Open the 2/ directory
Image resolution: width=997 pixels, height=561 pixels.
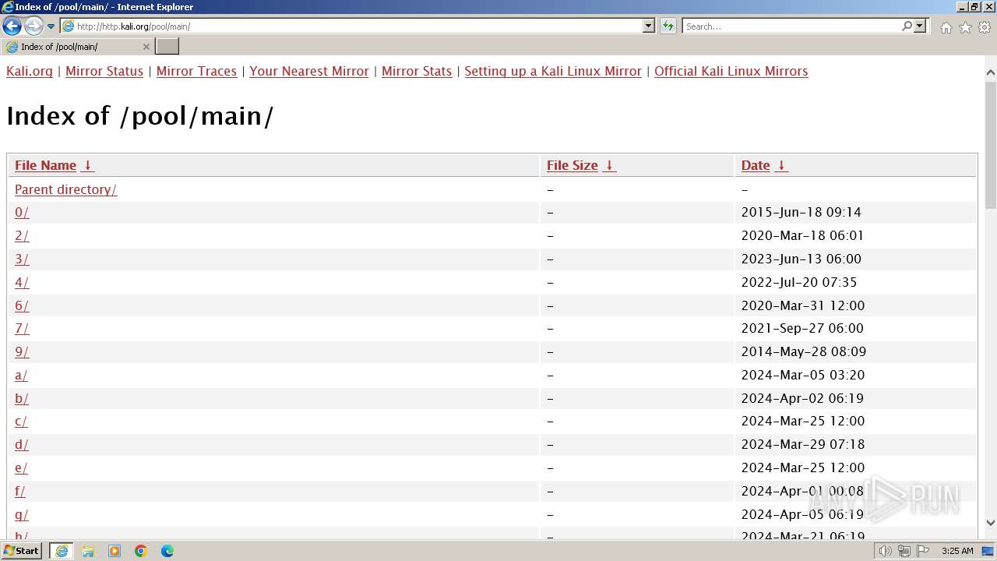(22, 235)
